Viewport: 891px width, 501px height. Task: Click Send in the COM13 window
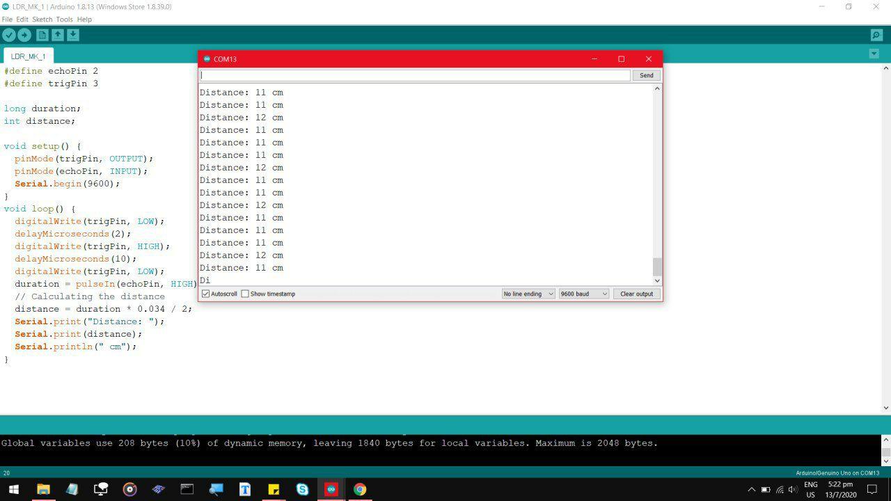[x=647, y=75]
